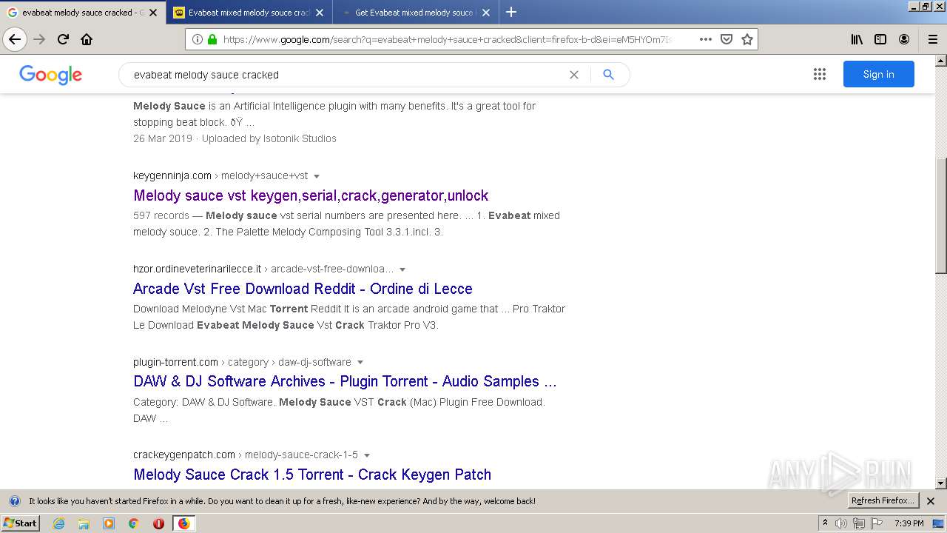Reload the current page

click(x=64, y=39)
